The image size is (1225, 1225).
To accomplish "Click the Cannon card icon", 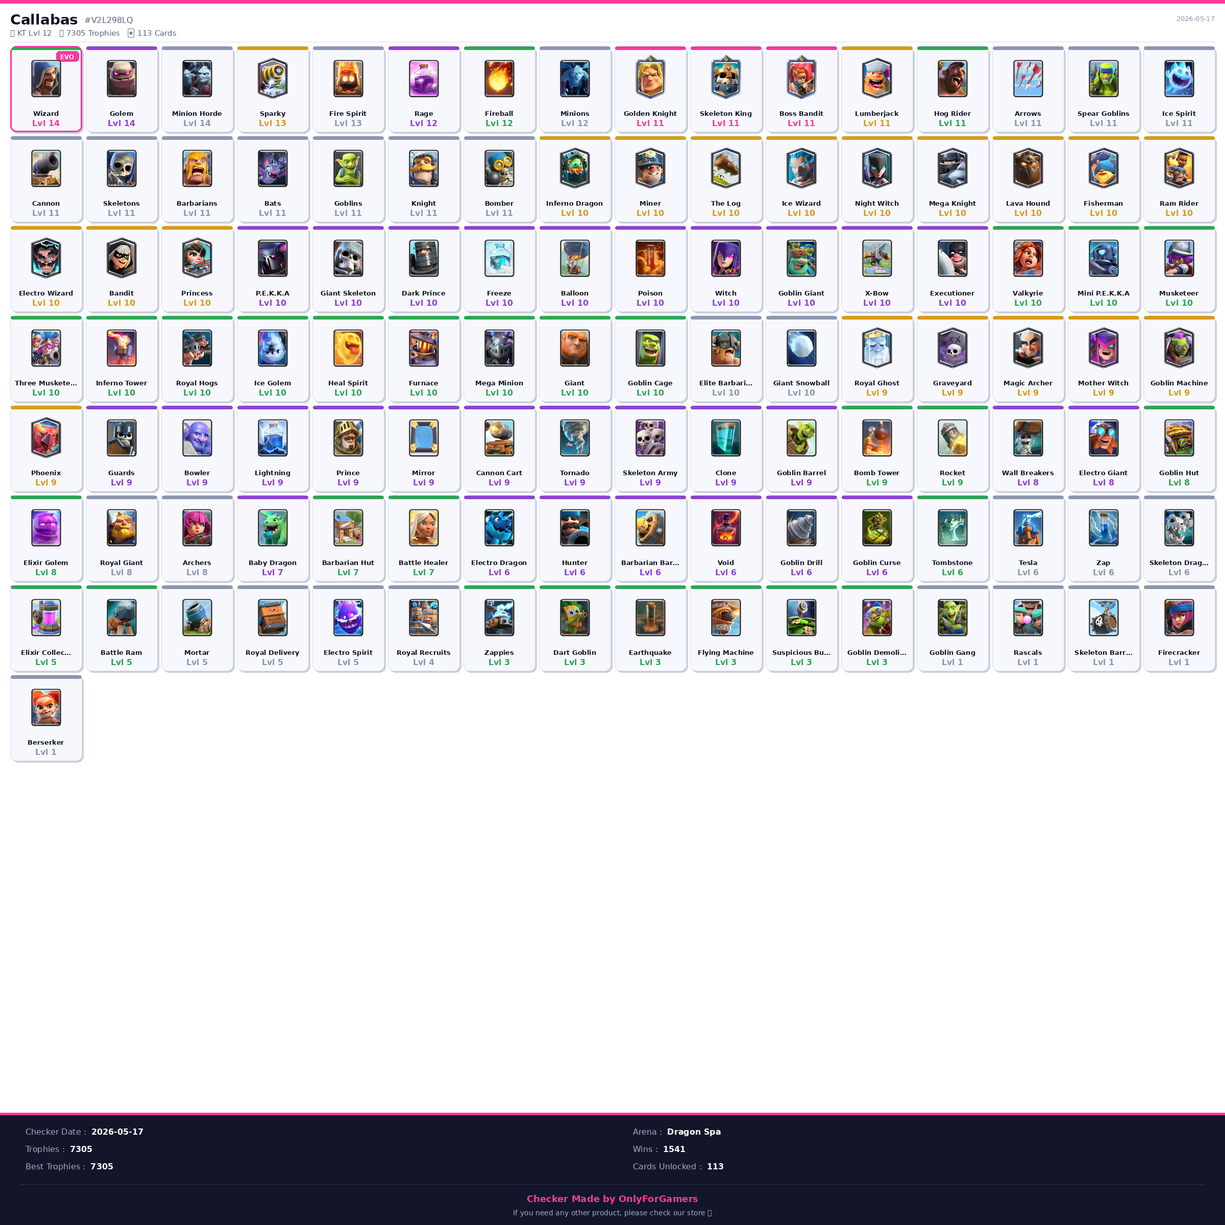I will (x=45, y=168).
